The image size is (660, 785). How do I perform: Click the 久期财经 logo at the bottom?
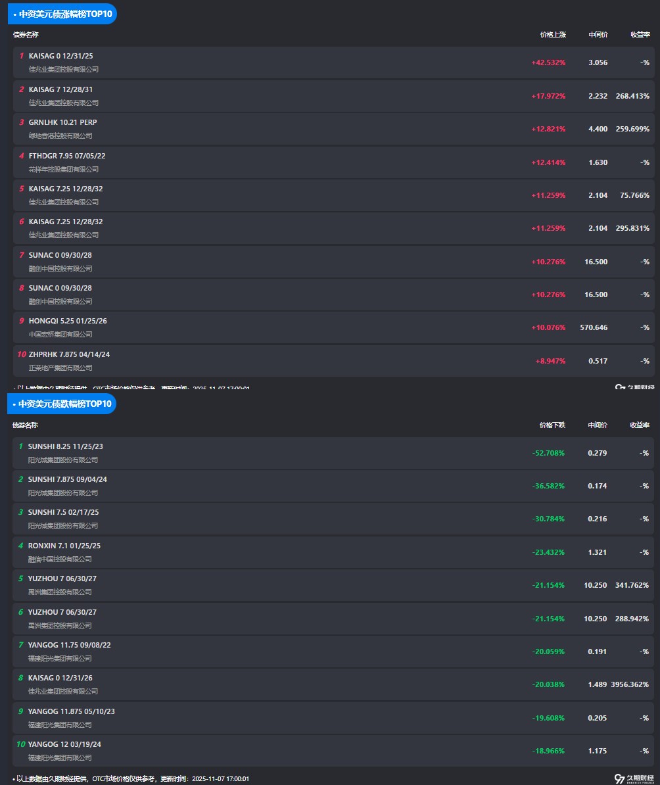[x=634, y=778]
